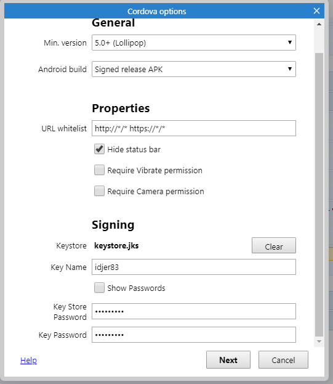Open the Android build dropdown
This screenshot has height=384, width=333.
[x=194, y=69]
